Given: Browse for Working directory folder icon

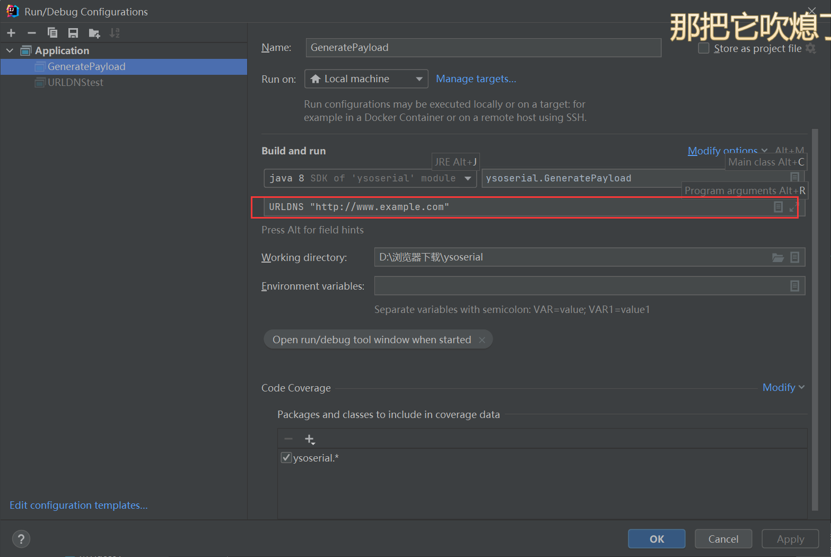Looking at the screenshot, I should [777, 257].
